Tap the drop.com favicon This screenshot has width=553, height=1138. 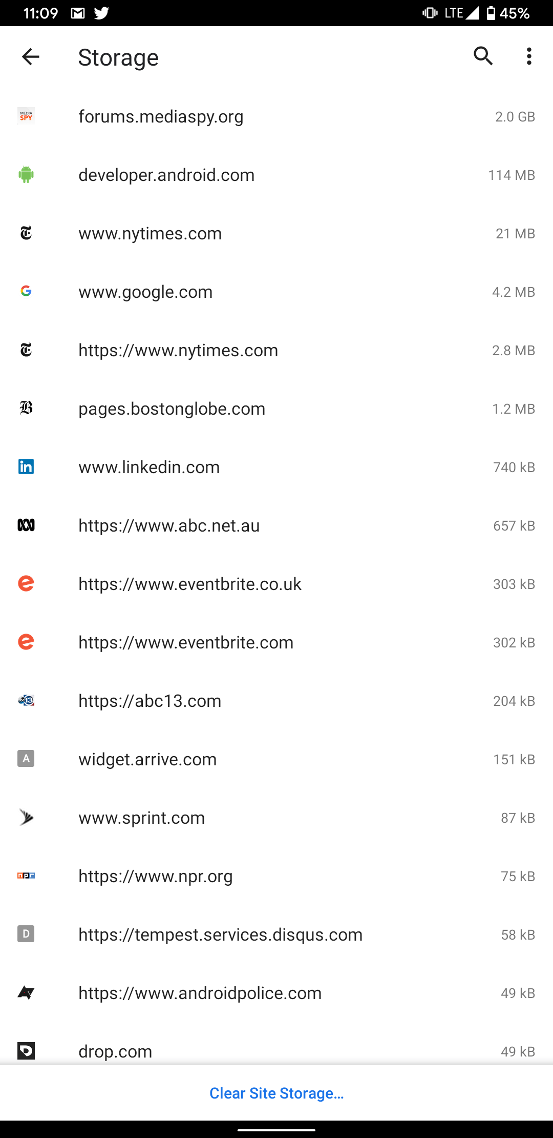click(x=26, y=1051)
